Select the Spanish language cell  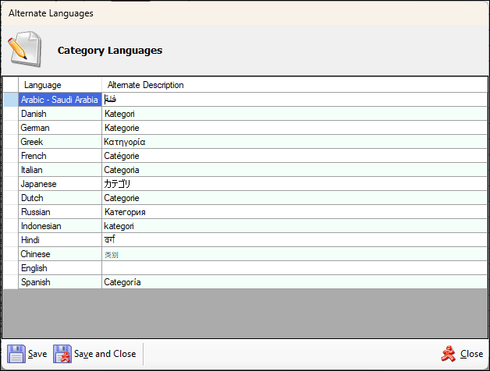(60, 282)
